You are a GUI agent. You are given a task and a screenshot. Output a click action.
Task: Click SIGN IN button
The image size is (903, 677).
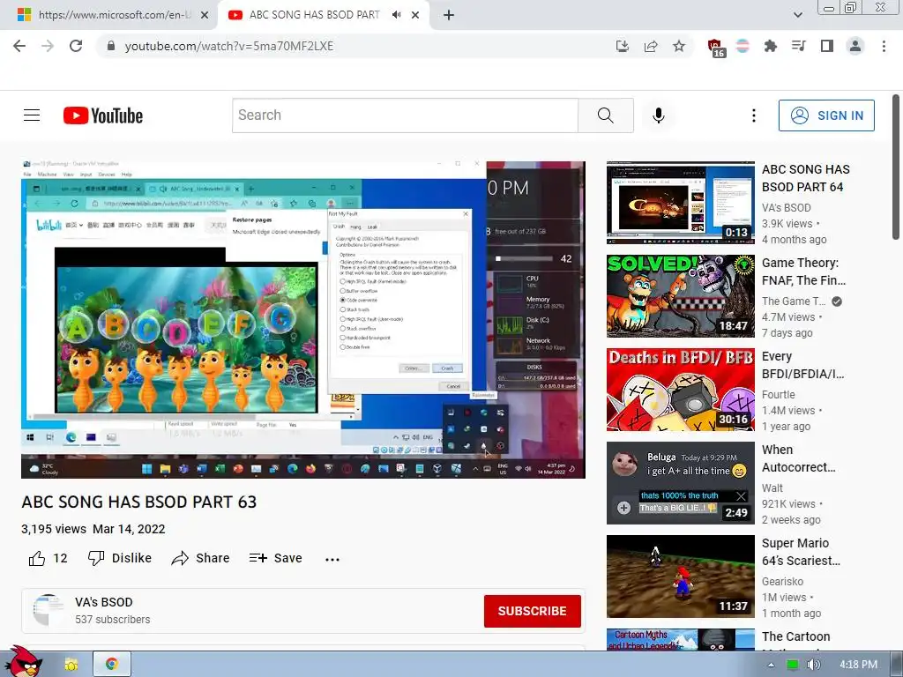coord(826,115)
